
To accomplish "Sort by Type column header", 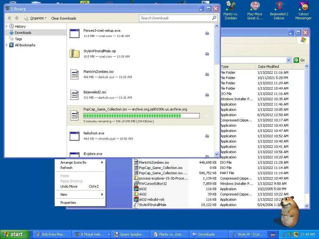I will coord(237,67).
